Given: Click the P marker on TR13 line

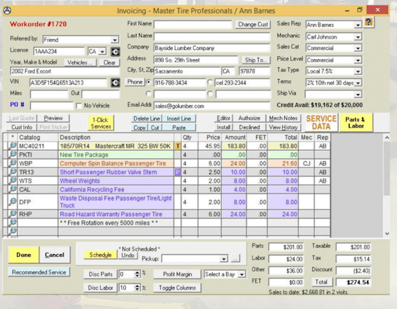Looking at the screenshot, I should [178, 172].
